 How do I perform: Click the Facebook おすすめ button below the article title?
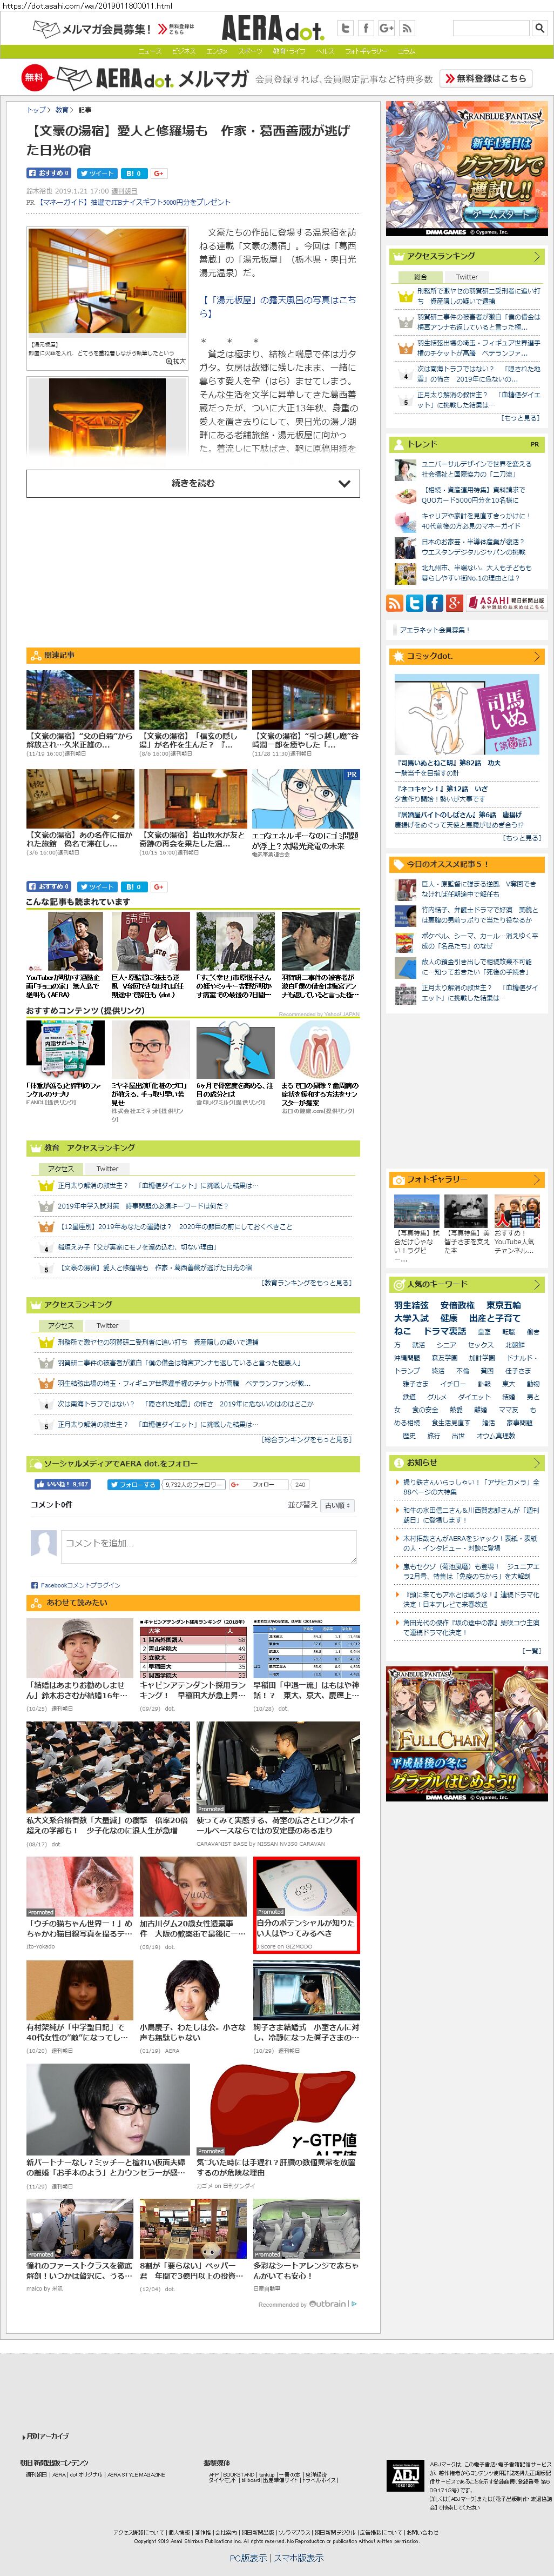[49, 173]
